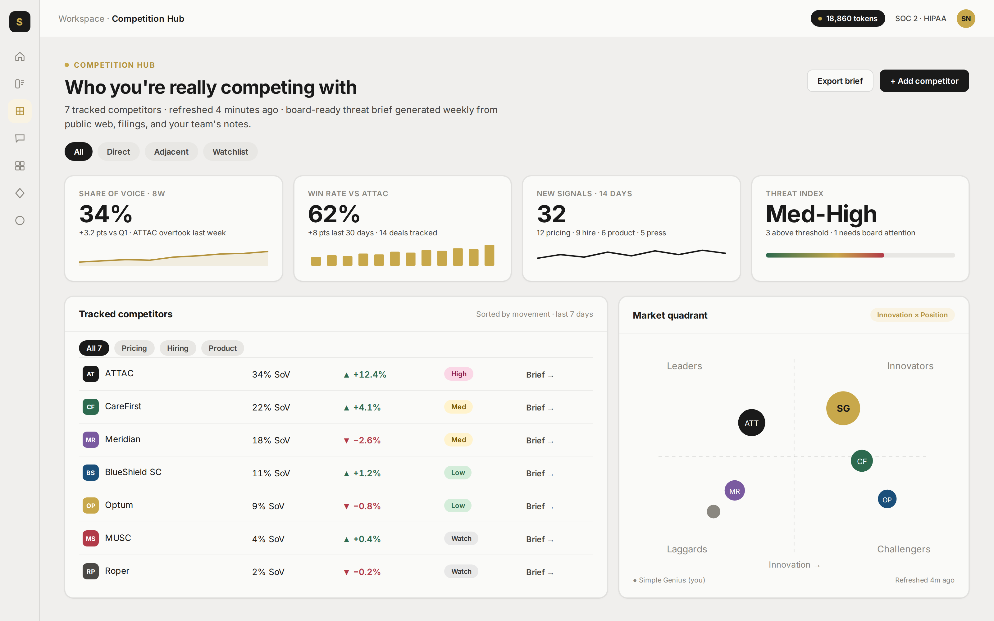994x621 pixels.
Task: Click the Watch badge for Roper
Action: coord(461,571)
